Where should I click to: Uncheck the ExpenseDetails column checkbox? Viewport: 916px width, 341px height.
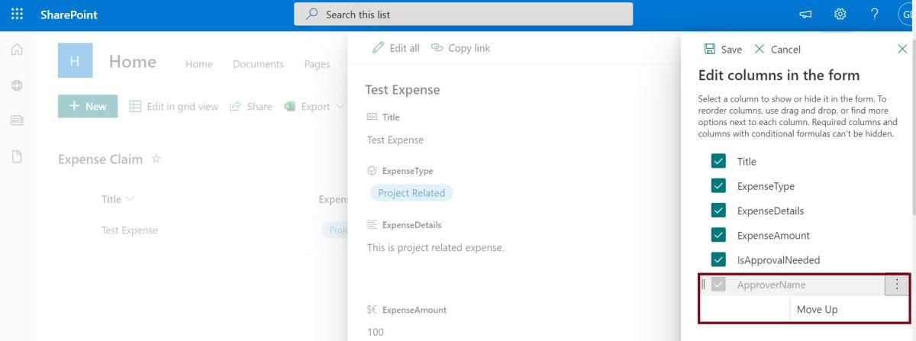718,211
